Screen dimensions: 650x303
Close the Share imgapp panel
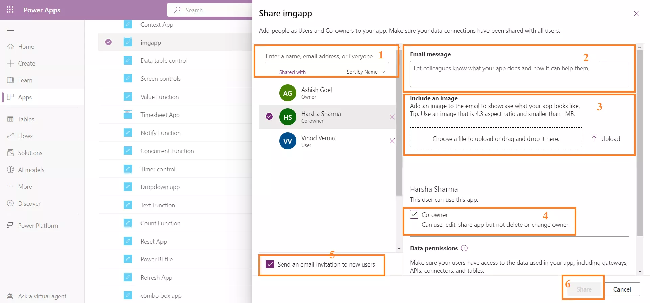pyautogui.click(x=636, y=14)
